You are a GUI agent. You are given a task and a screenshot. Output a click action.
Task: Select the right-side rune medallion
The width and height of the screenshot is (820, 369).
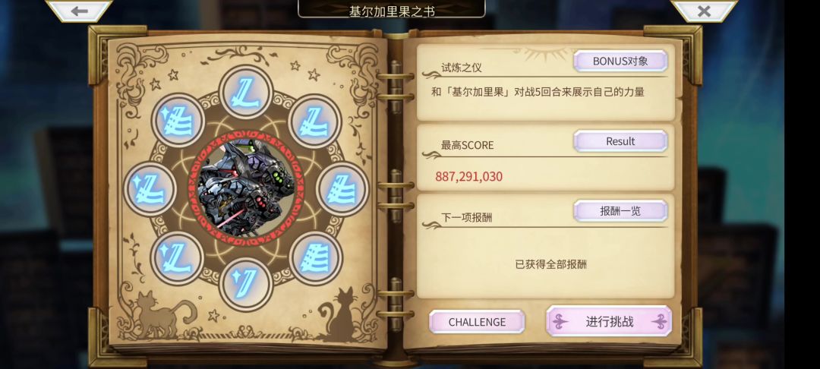click(343, 189)
